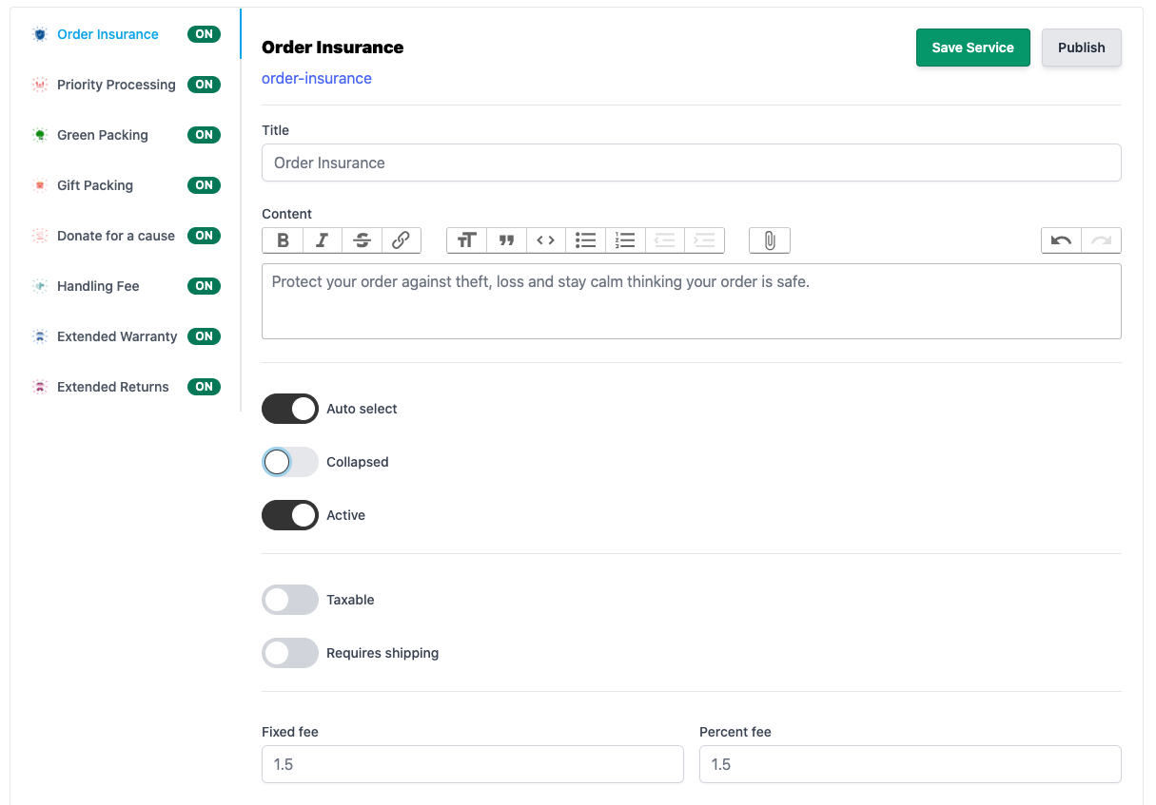Create a bulleted list
The height and width of the screenshot is (805, 1156).
tap(585, 240)
